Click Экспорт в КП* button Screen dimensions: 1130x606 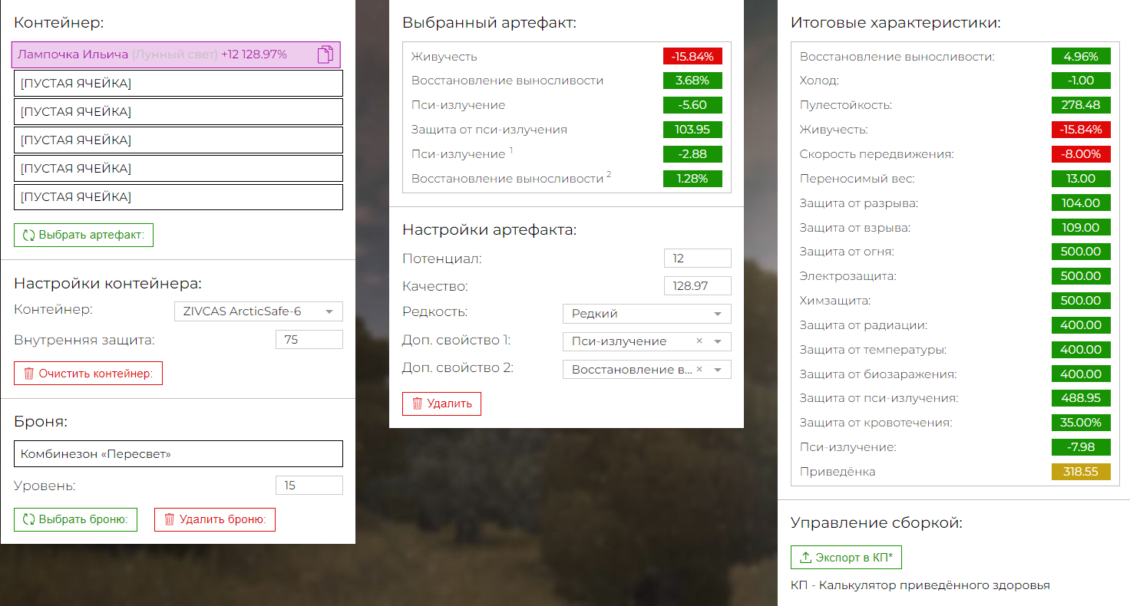[846, 558]
